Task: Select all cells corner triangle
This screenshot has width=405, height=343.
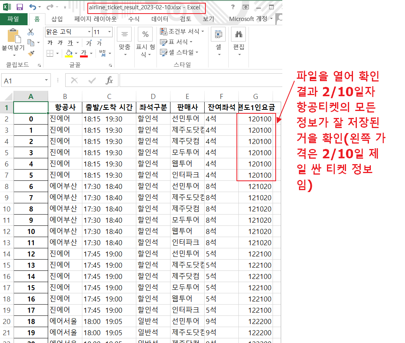Action: [9, 97]
